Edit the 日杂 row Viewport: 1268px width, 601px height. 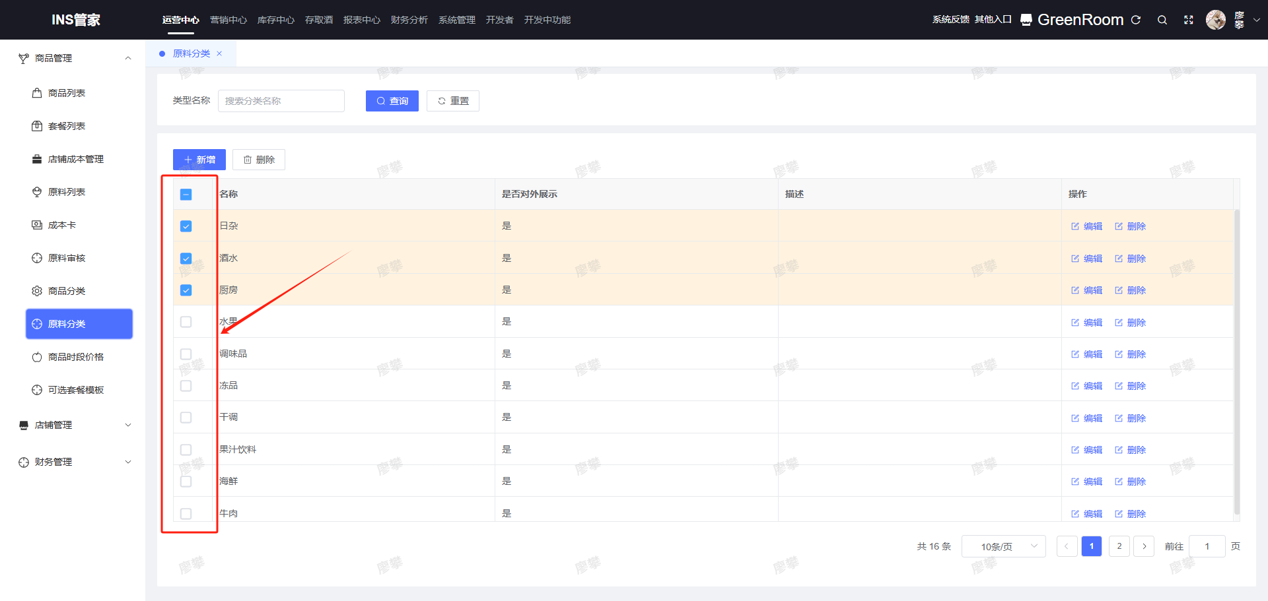point(1087,226)
